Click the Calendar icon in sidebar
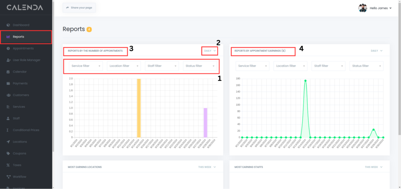The image size is (401, 189). point(8,72)
